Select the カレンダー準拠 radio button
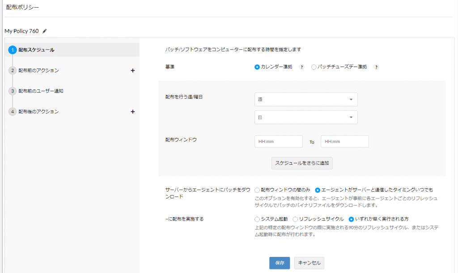 257,67
